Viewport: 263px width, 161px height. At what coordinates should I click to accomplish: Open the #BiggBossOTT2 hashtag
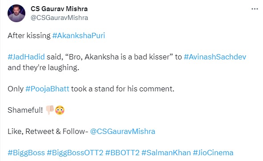[x=75, y=153]
